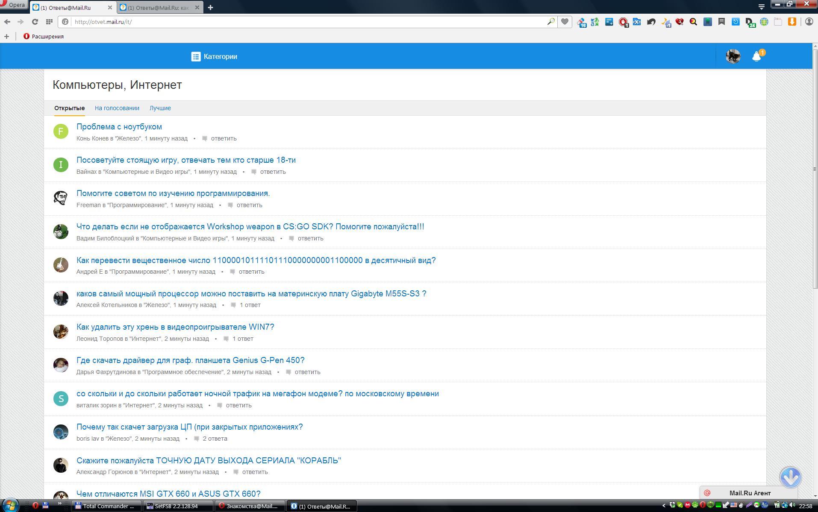Screen dimensions: 818x512
Task: Click the dark bookmark-ribbon extension icon
Action: tap(722, 21)
